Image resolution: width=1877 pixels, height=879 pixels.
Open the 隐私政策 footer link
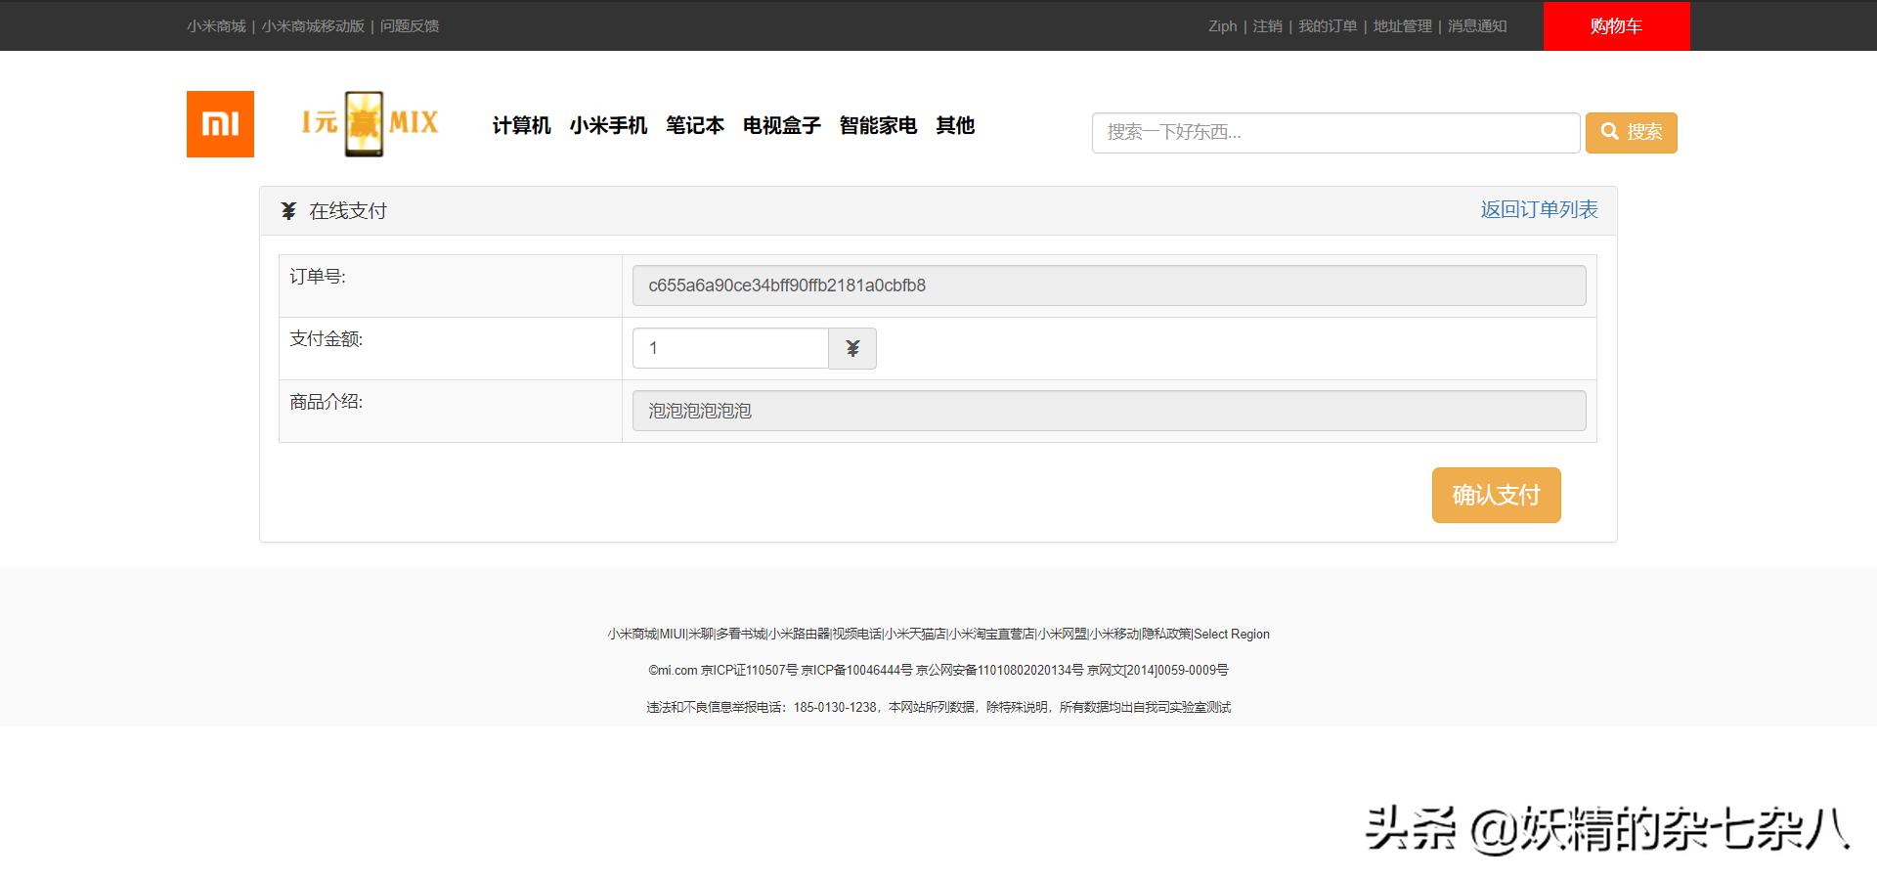click(x=1166, y=635)
